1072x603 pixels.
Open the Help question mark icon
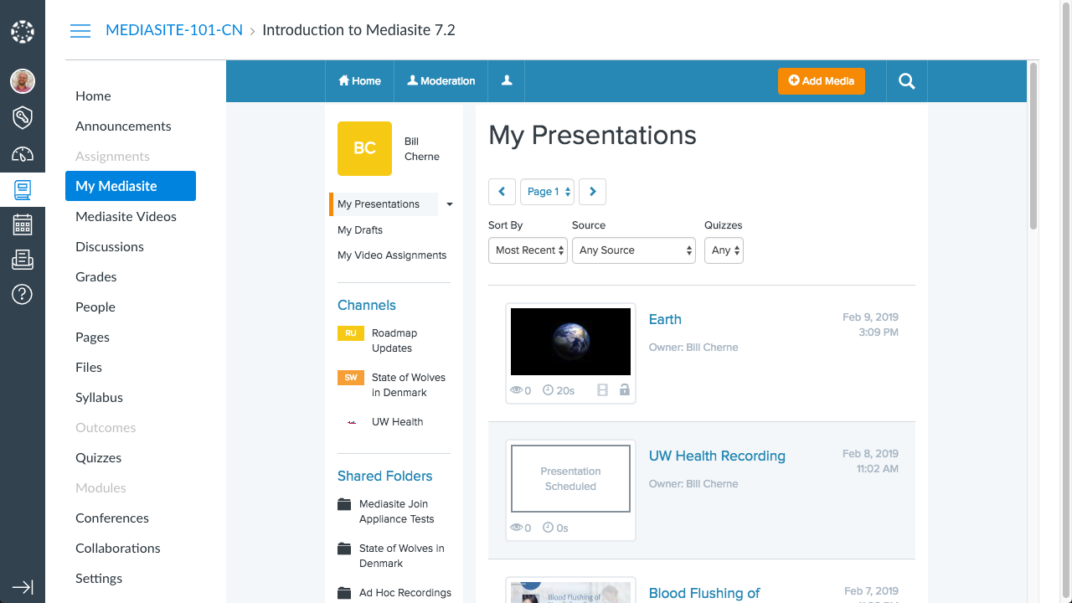[23, 295]
